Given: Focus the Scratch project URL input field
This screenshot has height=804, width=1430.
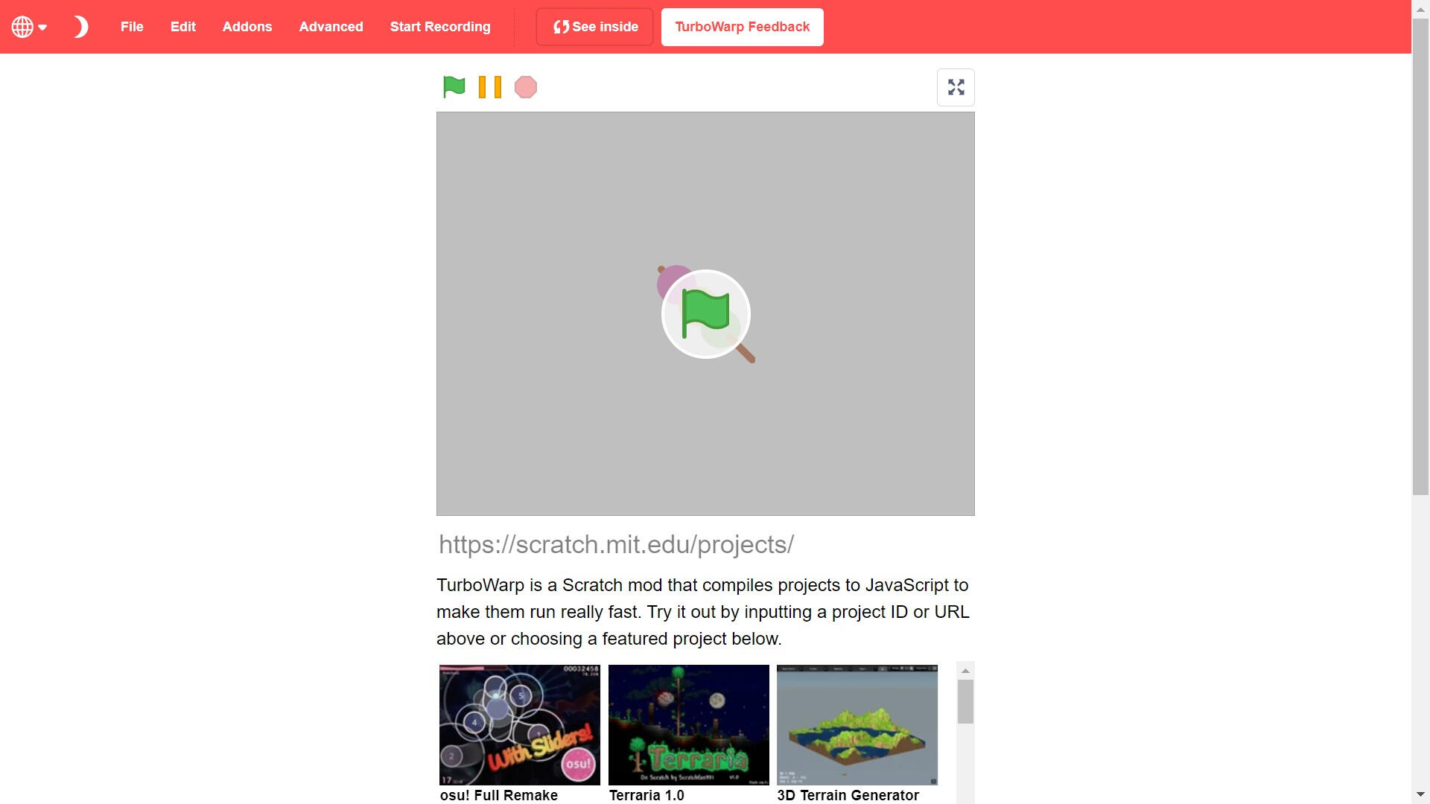Looking at the screenshot, I should pyautogui.click(x=704, y=544).
